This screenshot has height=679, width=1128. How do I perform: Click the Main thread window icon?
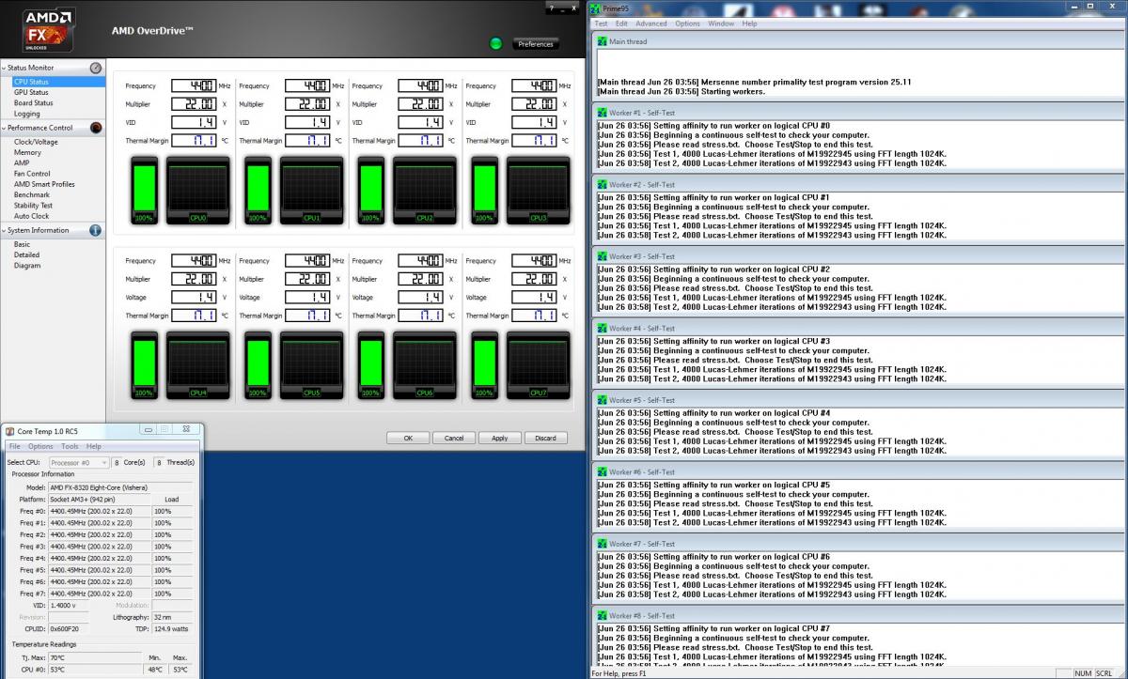[x=603, y=41]
